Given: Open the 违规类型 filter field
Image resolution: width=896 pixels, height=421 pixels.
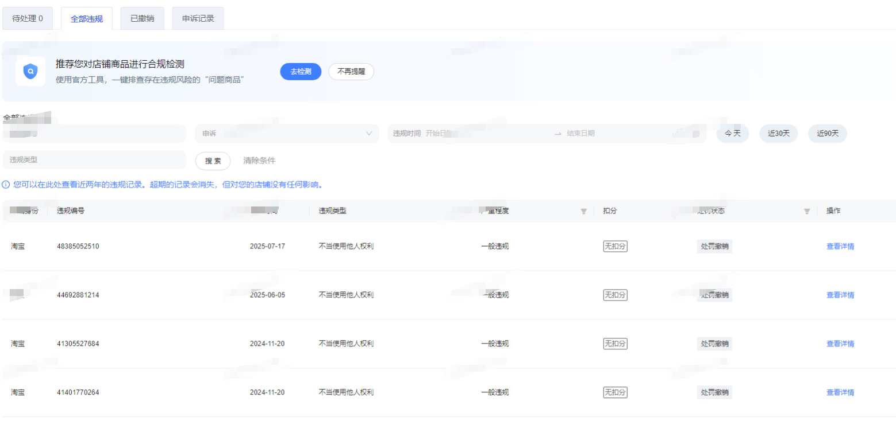Looking at the screenshot, I should coord(94,160).
